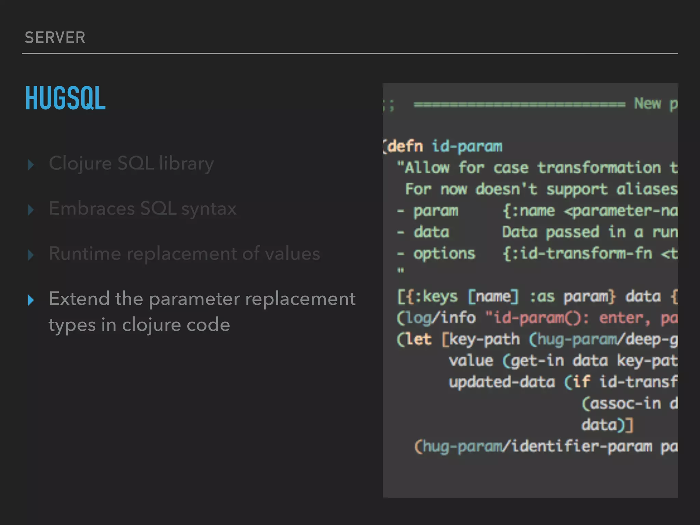This screenshot has width=700, height=525.
Task: Click the SERVER section header text
Action: 55,38
